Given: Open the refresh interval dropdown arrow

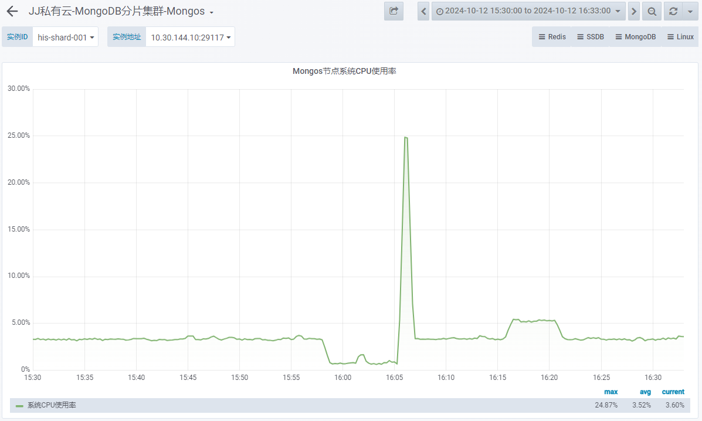Looking at the screenshot, I should 690,11.
